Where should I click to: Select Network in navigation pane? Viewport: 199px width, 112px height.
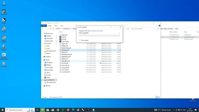point(48,86)
